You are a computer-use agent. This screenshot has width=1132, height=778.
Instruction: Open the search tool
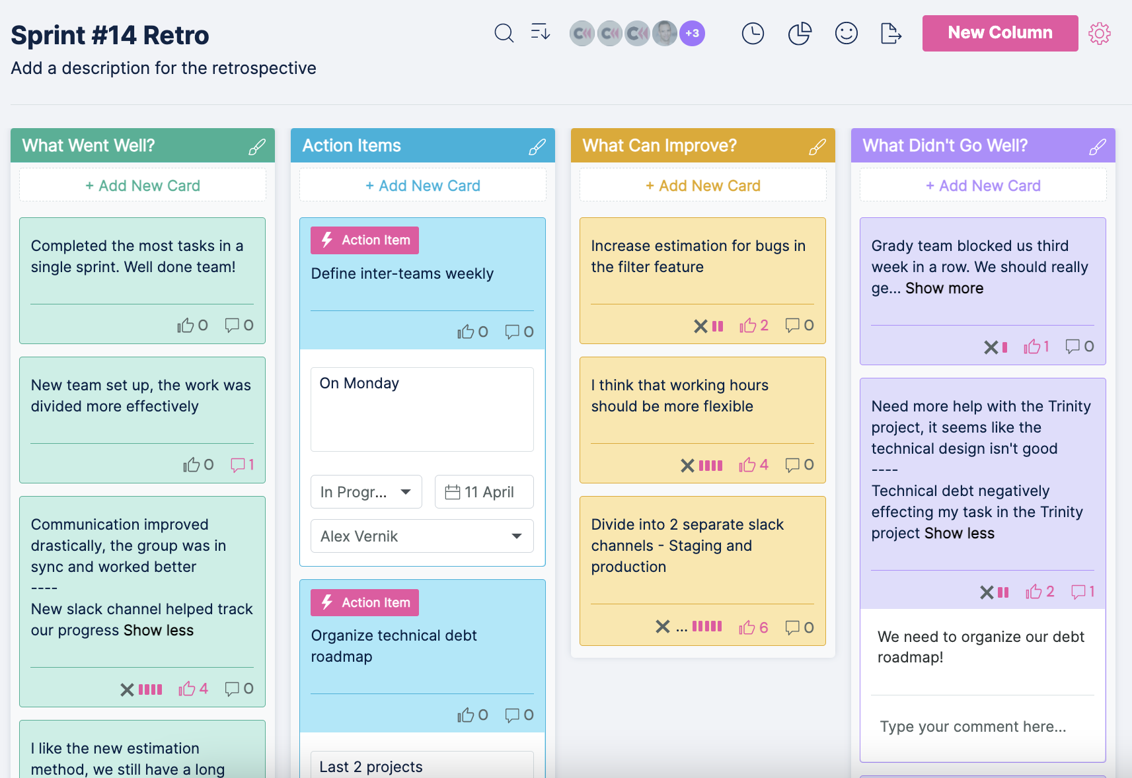coord(504,33)
